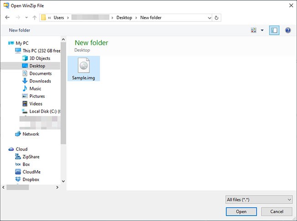Click the Desktop breadcrumb in path

tap(123, 18)
